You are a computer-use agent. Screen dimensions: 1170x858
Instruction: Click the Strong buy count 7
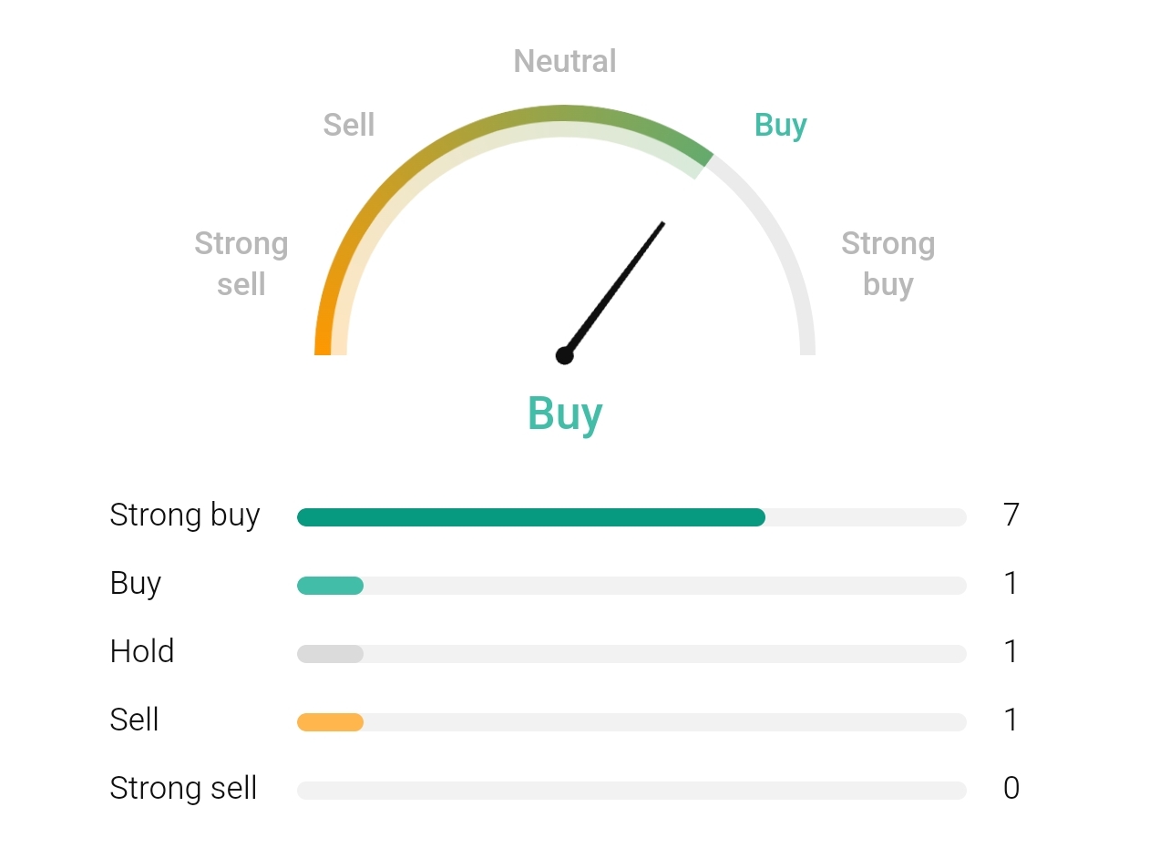[1011, 516]
